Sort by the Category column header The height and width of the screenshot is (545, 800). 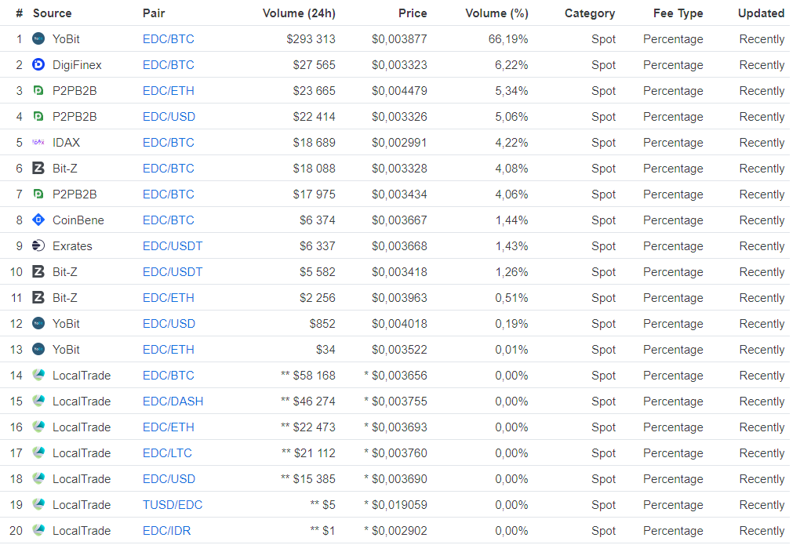[x=590, y=13]
